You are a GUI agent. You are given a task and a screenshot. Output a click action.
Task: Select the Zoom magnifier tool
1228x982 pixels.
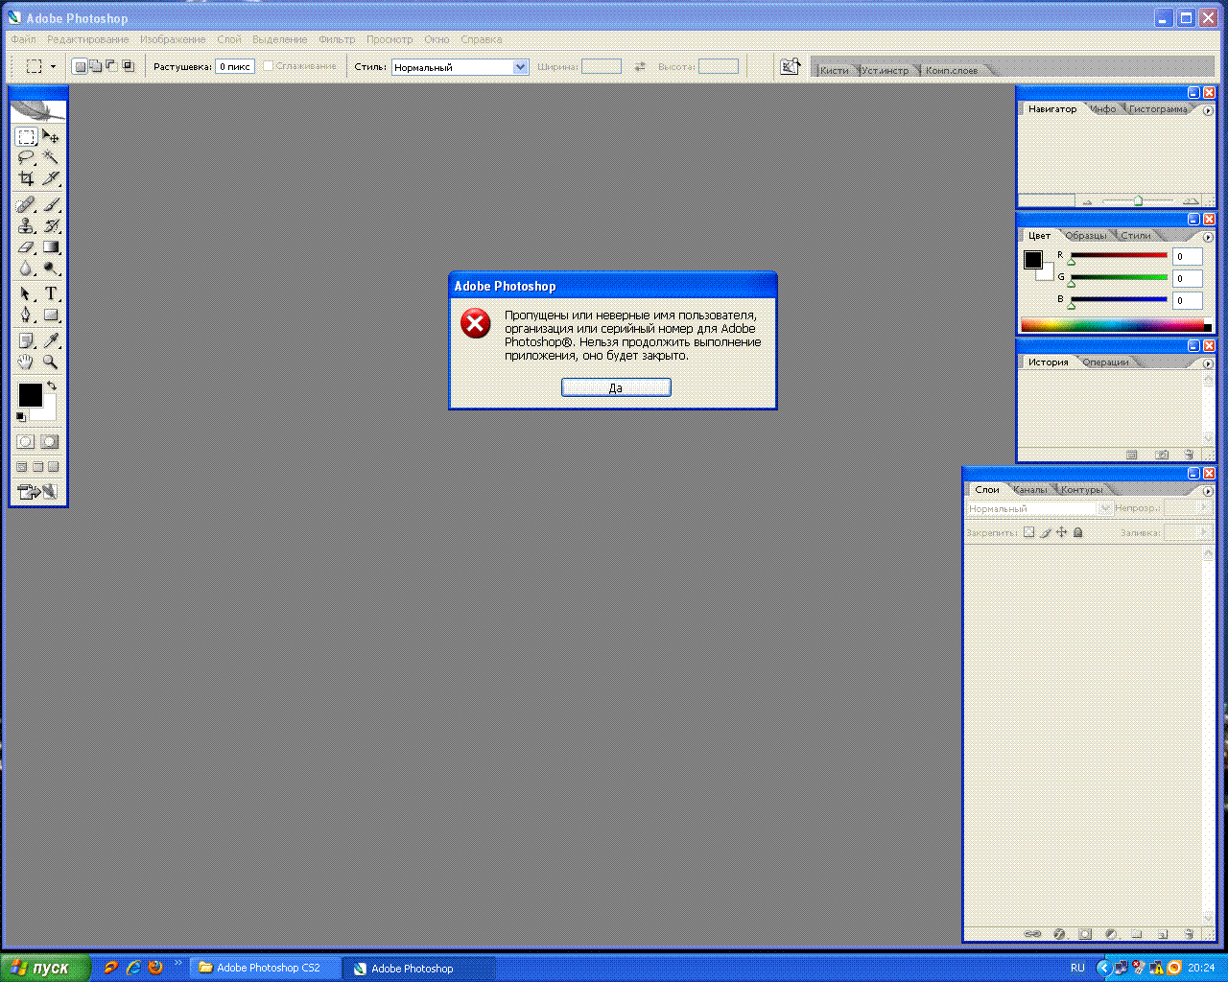[51, 362]
